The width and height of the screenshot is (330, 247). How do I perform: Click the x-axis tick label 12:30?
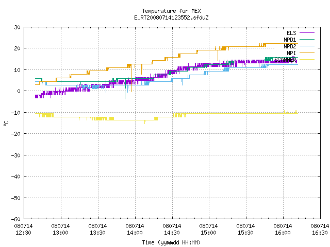[23, 233]
